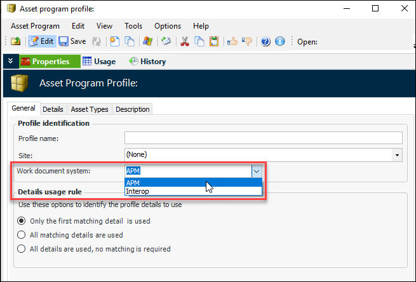416x282 pixels.
Task: Click the clipboard Paste icon
Action: (x=214, y=42)
